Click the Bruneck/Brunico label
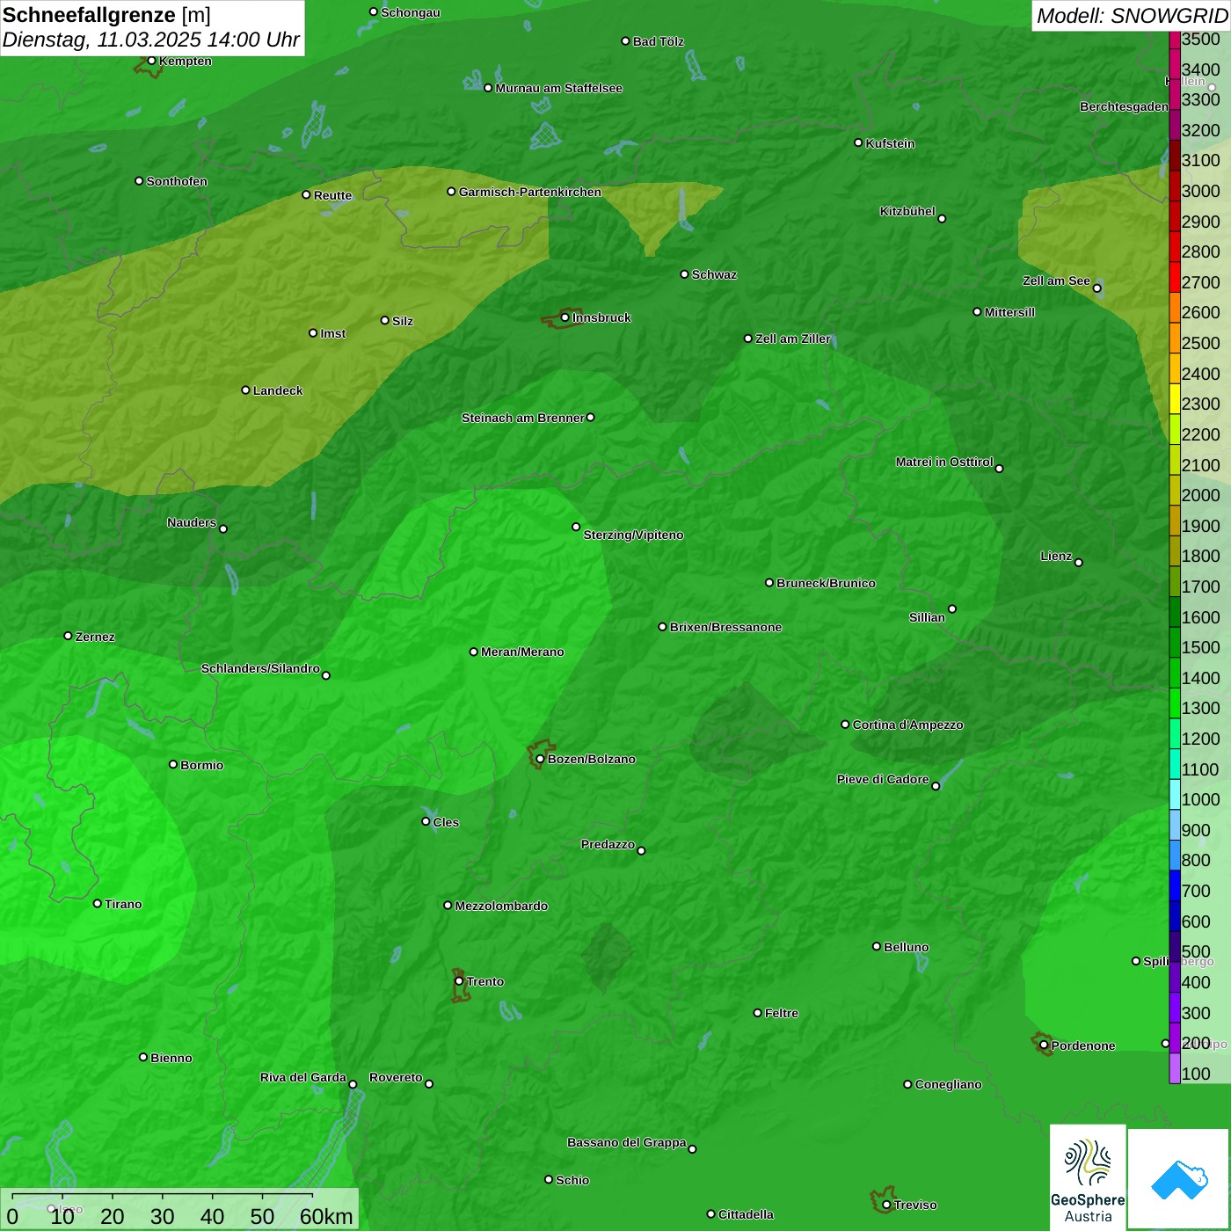Image resolution: width=1231 pixels, height=1231 pixels. click(826, 583)
